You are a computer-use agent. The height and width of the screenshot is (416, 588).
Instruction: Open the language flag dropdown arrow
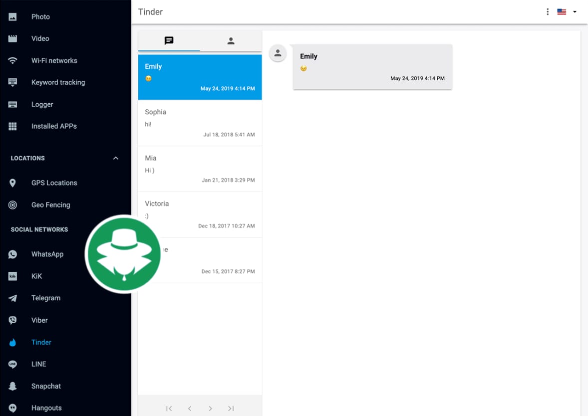click(x=575, y=12)
